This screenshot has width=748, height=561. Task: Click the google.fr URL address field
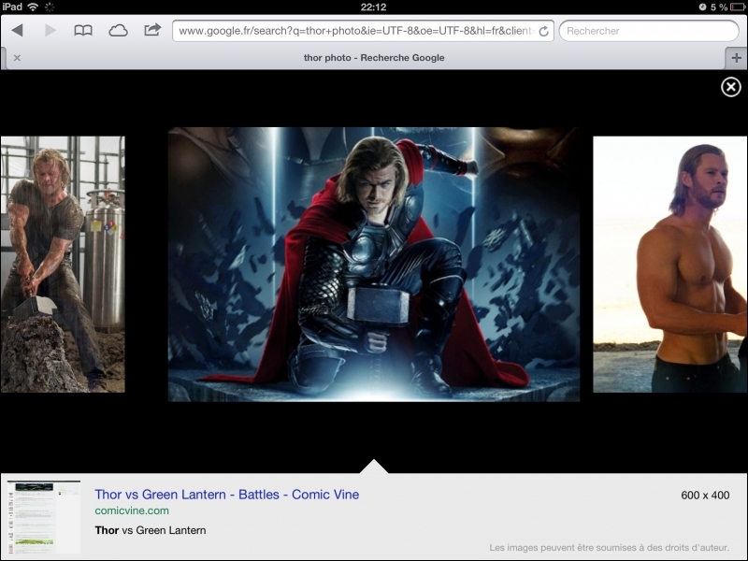(x=363, y=31)
